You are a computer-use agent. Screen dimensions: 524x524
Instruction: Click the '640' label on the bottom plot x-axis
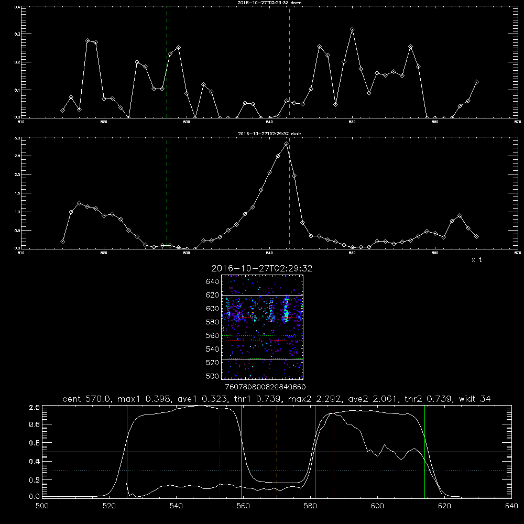click(x=511, y=506)
